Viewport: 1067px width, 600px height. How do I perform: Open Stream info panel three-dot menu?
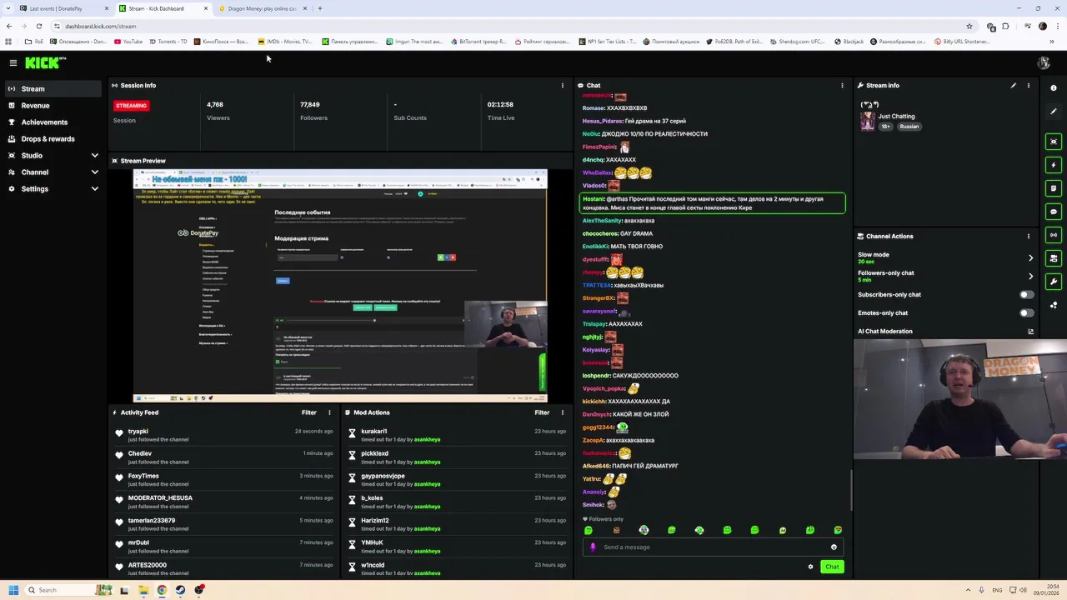pos(1028,85)
